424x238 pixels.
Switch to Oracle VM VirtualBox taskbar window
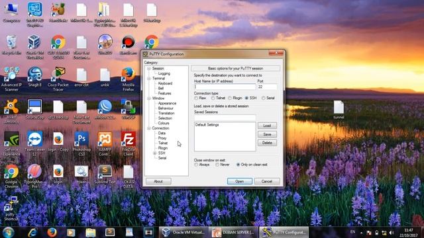click(184, 232)
